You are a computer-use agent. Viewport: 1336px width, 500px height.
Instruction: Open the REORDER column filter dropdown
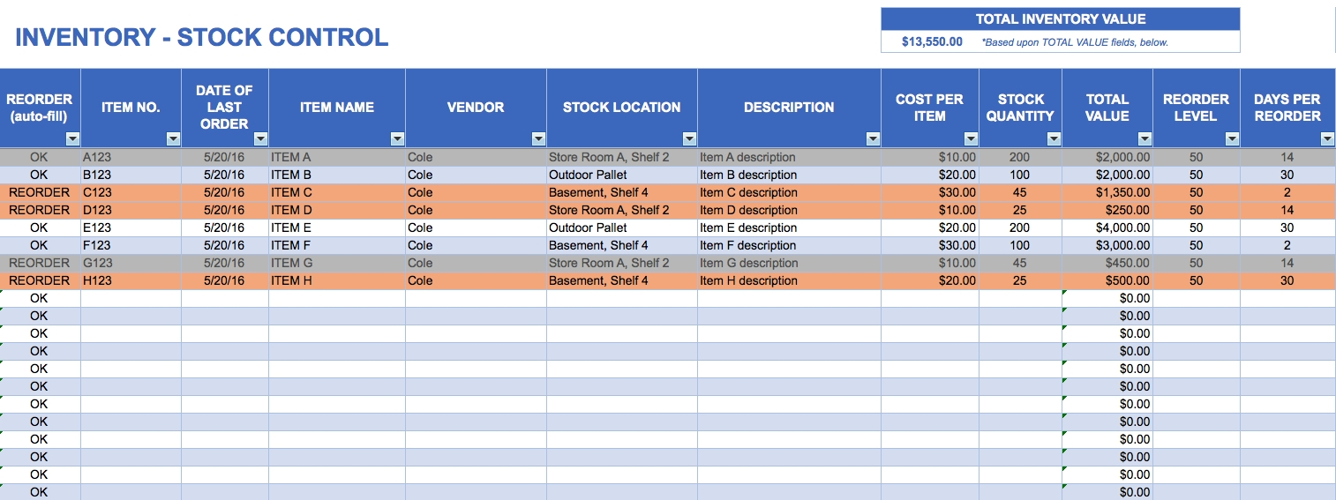point(73,138)
